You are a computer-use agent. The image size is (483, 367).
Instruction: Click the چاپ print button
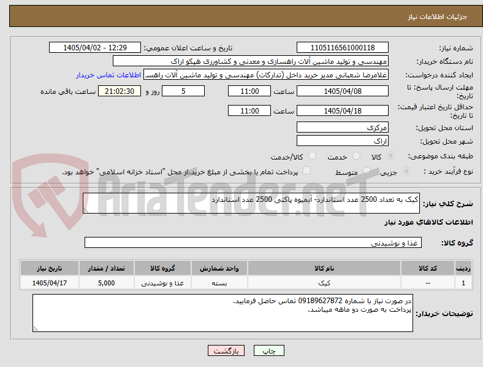[269, 350]
